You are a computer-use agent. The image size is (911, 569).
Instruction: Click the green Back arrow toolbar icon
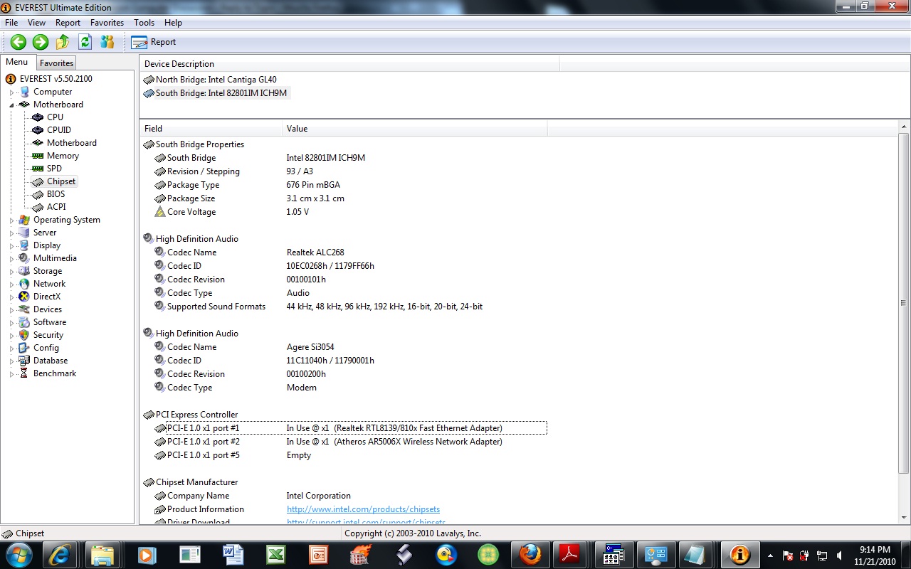tap(19, 42)
